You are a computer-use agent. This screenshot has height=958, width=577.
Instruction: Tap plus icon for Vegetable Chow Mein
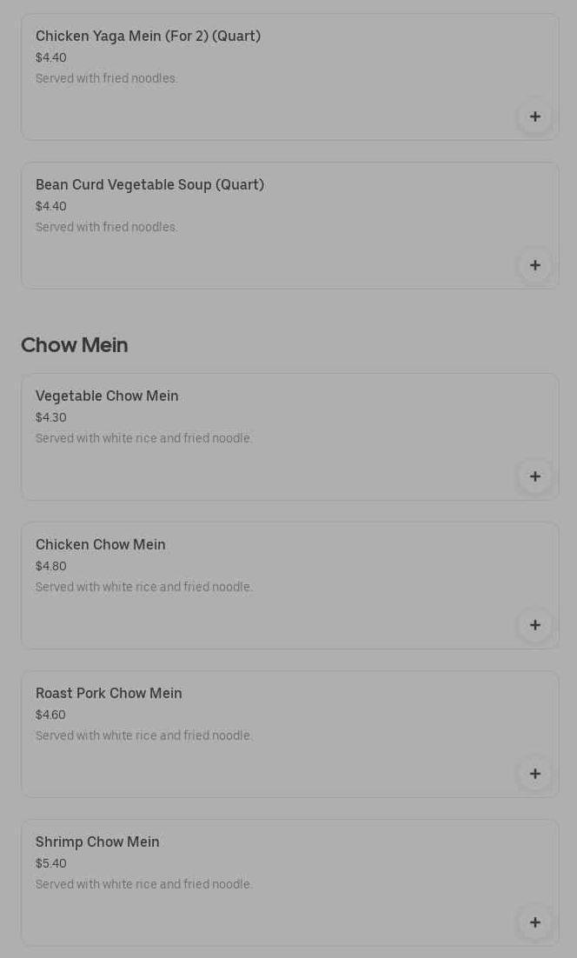click(x=534, y=476)
